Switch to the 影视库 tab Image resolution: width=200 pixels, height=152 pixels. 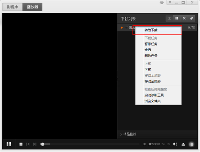[12, 7]
